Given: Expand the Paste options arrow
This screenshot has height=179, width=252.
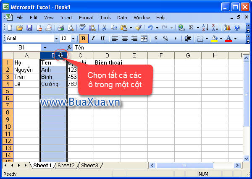Looking at the screenshot, I should coord(131,28).
